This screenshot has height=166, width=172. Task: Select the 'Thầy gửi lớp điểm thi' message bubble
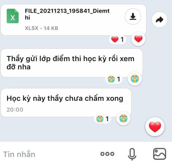(x=72, y=63)
